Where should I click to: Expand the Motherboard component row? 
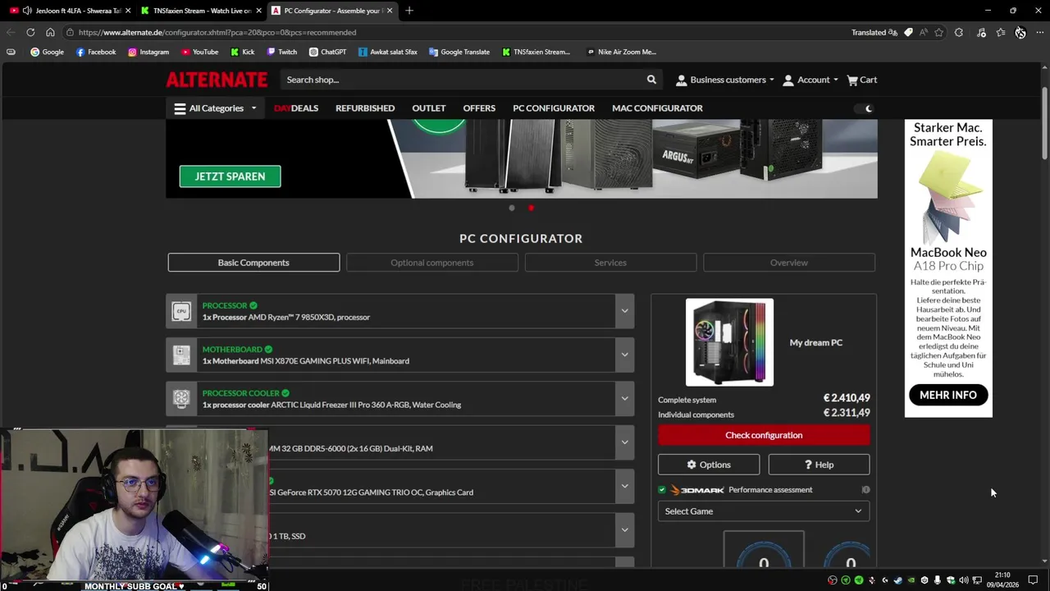pyautogui.click(x=624, y=355)
